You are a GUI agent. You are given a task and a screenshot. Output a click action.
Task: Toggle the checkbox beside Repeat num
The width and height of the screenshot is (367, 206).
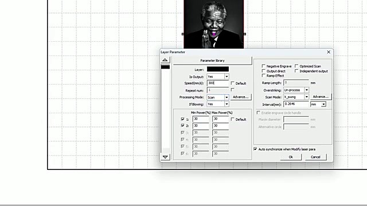(232, 90)
